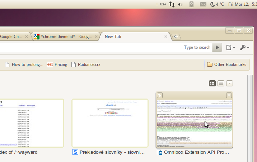This screenshot has height=162, width=257.
Task: Click the Prekladové slovníky title link
Action: (112, 152)
